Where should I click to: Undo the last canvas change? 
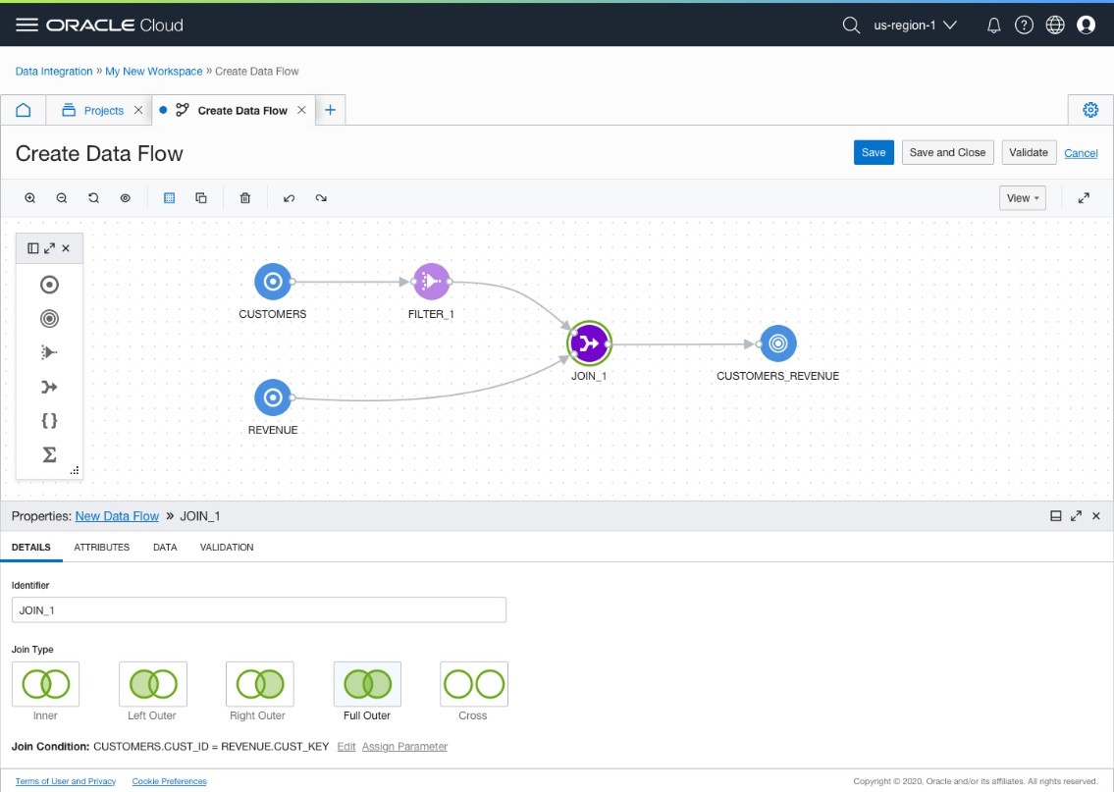[291, 197]
